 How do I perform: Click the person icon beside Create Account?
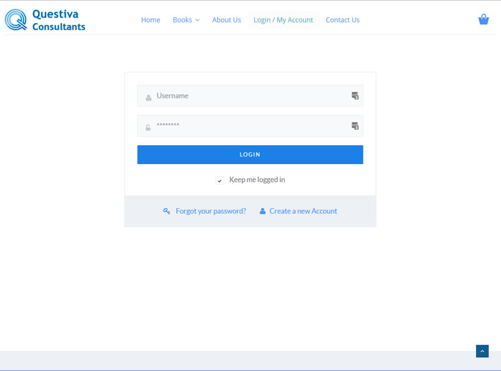(263, 211)
